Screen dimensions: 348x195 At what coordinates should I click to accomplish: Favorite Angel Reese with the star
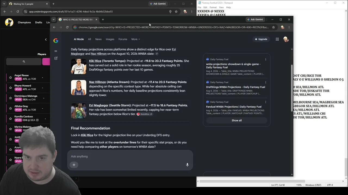10,77
